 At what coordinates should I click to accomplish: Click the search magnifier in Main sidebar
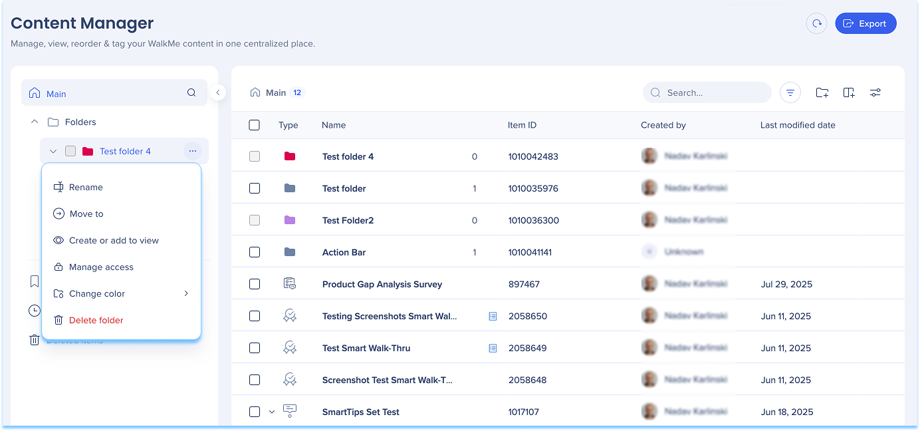coord(191,93)
